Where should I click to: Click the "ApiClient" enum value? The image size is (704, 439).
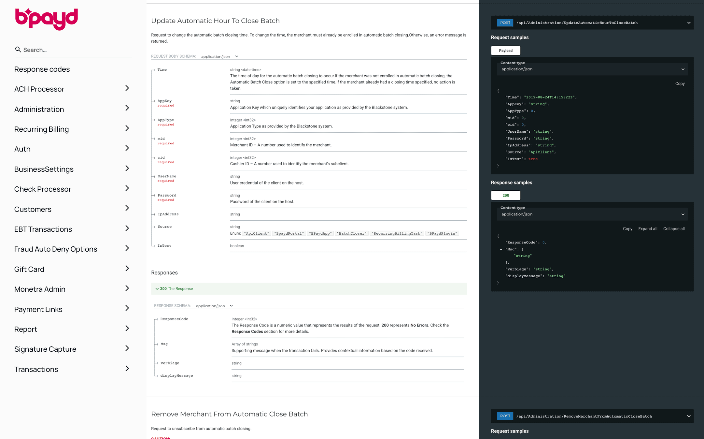(257, 233)
